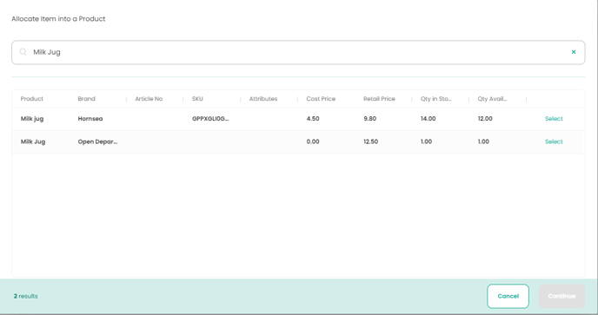Sort by Cost Price column header

point(321,99)
